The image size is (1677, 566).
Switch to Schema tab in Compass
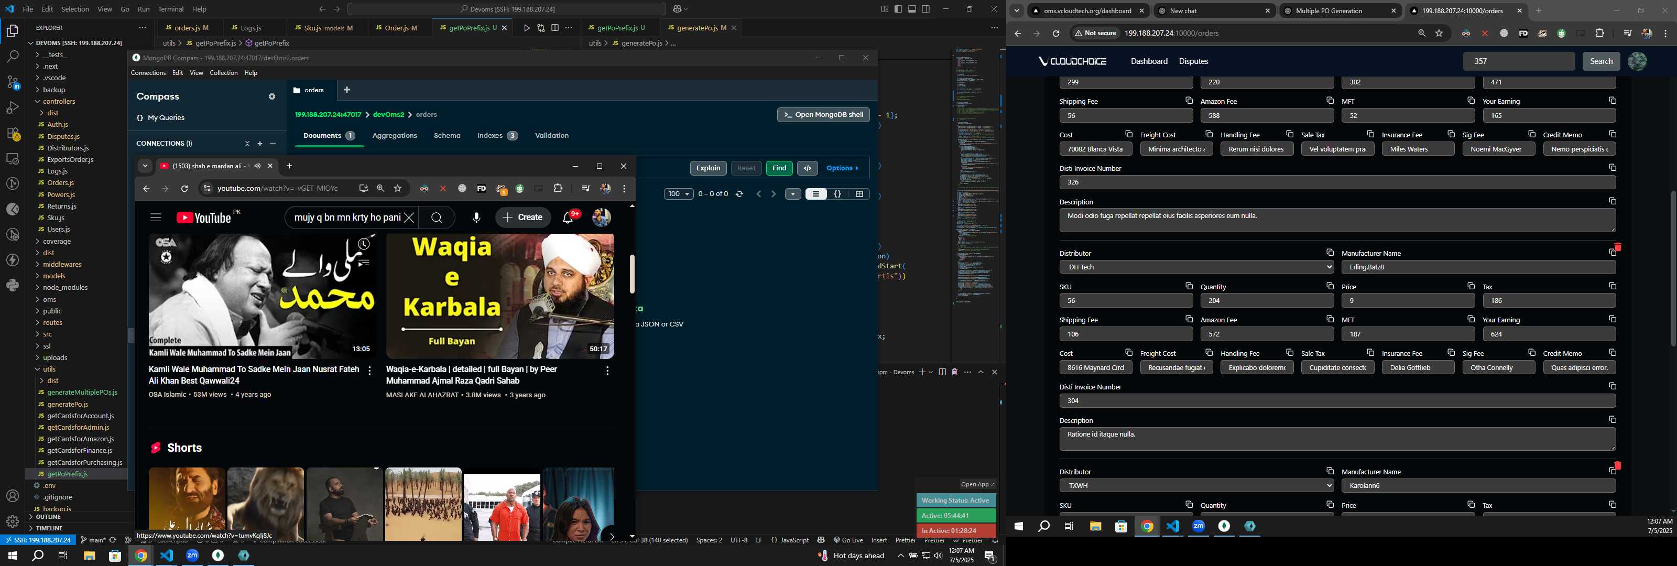pyautogui.click(x=447, y=136)
